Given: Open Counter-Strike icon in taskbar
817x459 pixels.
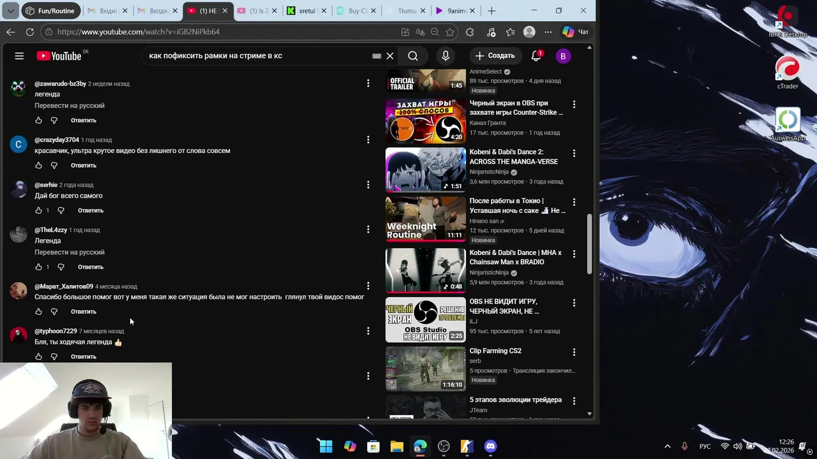Looking at the screenshot, I should pos(467,446).
